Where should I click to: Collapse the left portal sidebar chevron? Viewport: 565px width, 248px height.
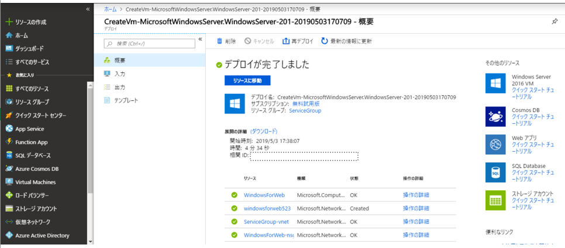click(88, 9)
